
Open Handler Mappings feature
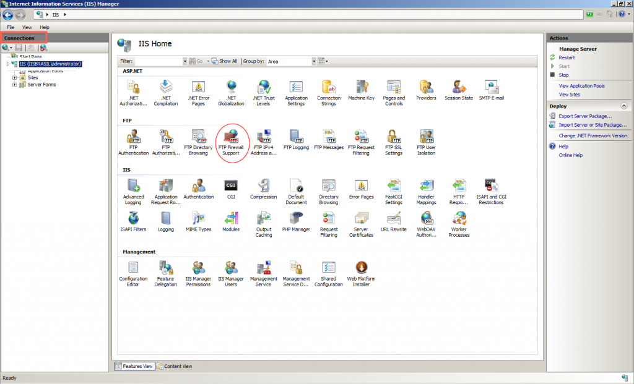426,192
